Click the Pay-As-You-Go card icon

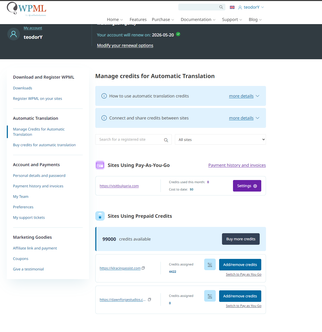point(100,165)
